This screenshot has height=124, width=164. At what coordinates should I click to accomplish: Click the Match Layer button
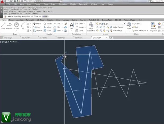click(116, 31)
